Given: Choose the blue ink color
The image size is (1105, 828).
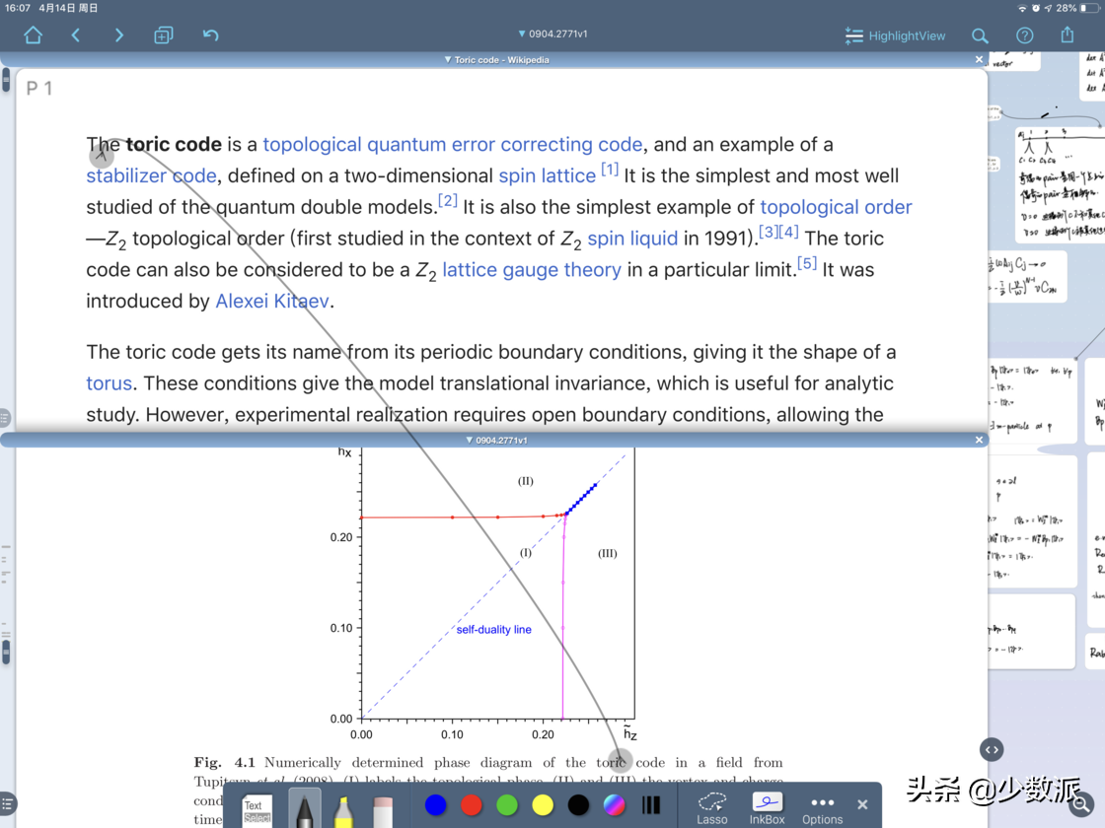Looking at the screenshot, I should point(435,804).
